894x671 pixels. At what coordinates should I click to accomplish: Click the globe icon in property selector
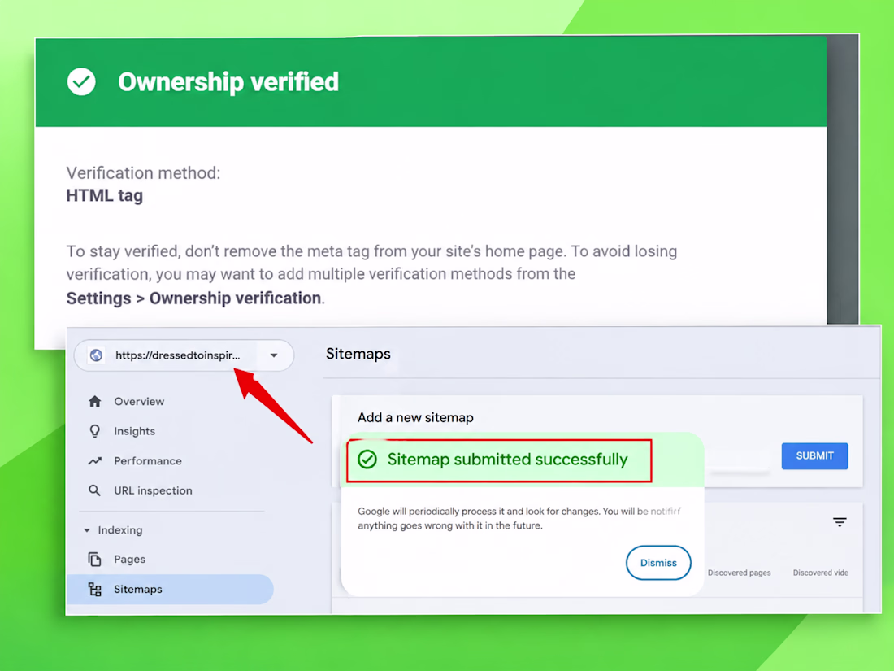tap(97, 355)
